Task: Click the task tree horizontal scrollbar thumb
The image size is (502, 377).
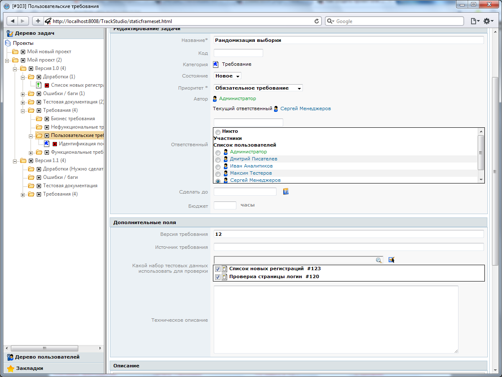Action: 44,348
